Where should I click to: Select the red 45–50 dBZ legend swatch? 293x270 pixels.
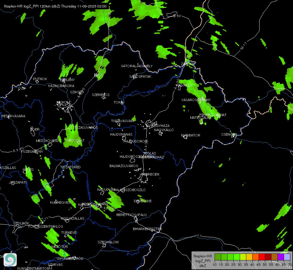[x=262, y=257]
